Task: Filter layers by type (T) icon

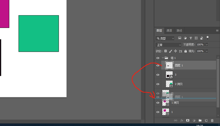Action: 191,38
